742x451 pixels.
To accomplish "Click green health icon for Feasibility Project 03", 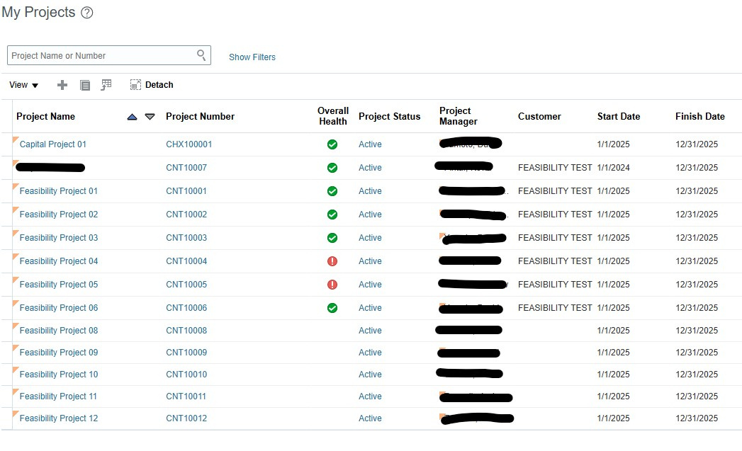I will click(x=332, y=238).
